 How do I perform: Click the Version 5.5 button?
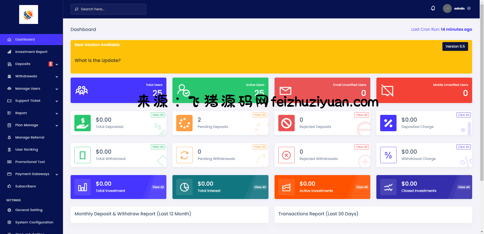(455, 46)
